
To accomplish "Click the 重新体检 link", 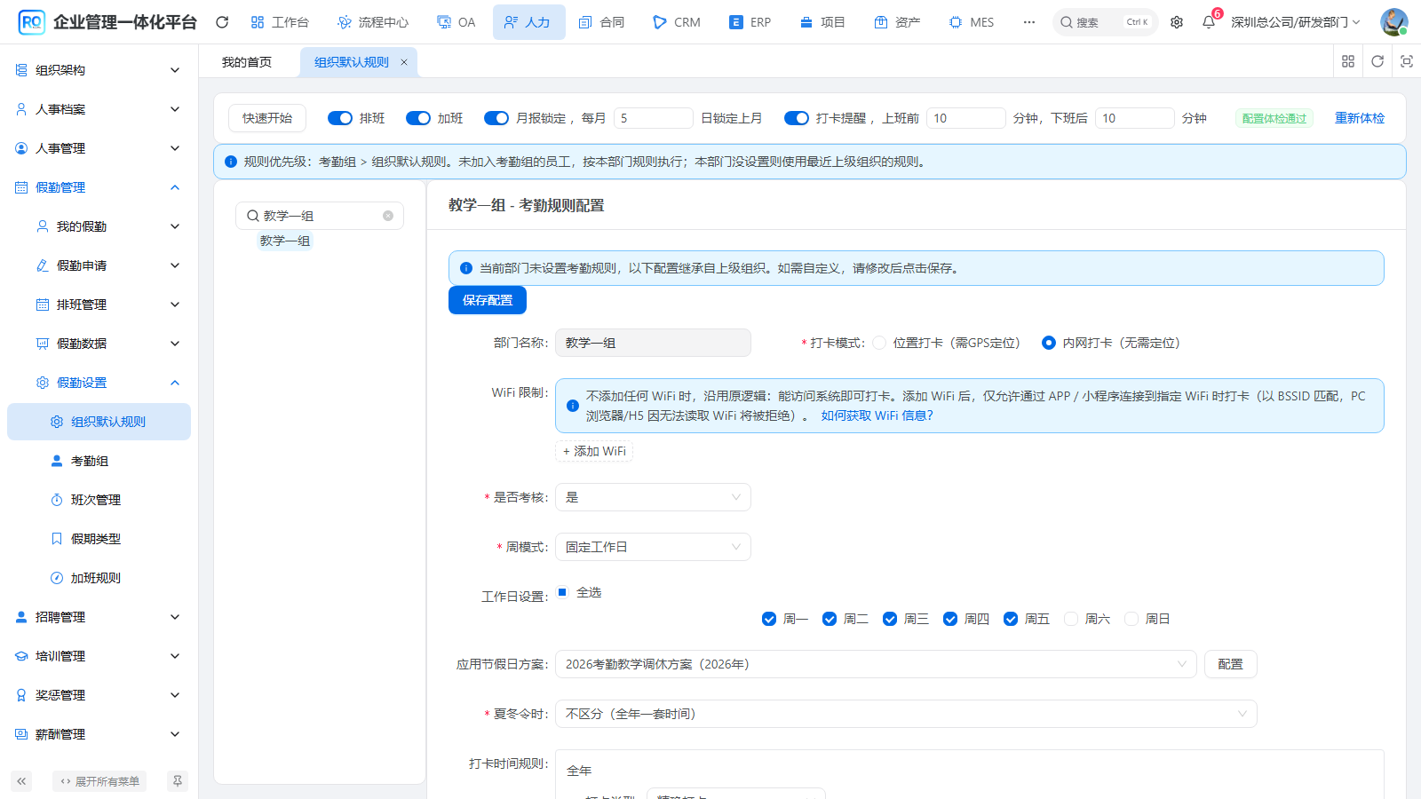I will coord(1360,118).
